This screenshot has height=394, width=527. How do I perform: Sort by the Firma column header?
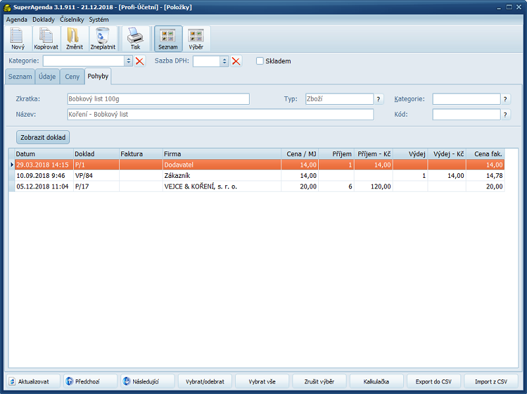click(x=222, y=154)
